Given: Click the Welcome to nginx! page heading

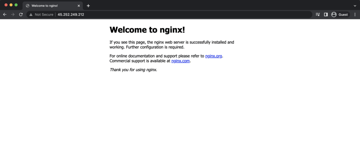Looking at the screenshot, I should 147,30.
